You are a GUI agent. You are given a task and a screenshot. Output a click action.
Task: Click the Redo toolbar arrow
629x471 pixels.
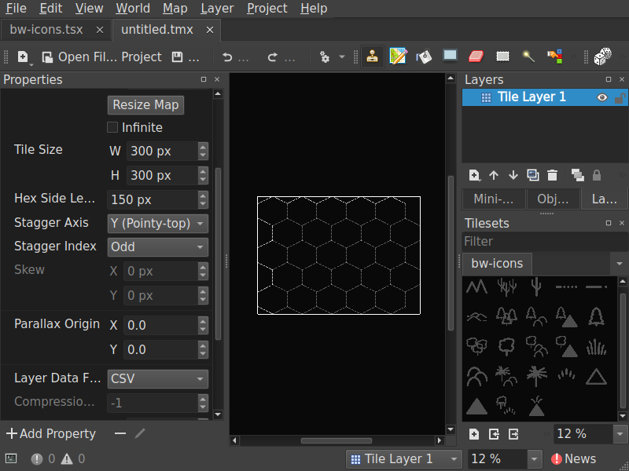272,57
